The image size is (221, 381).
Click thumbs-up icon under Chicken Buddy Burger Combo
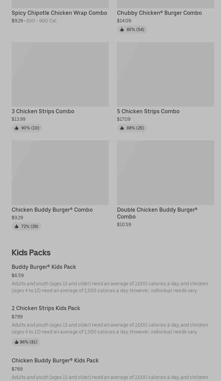(16, 226)
